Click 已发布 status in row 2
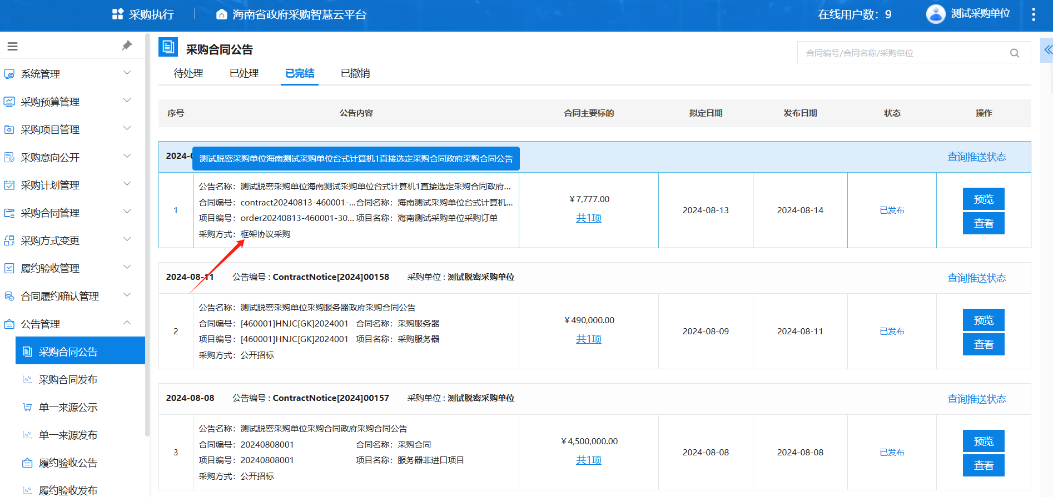Viewport: 1053px width, 497px height. [892, 332]
